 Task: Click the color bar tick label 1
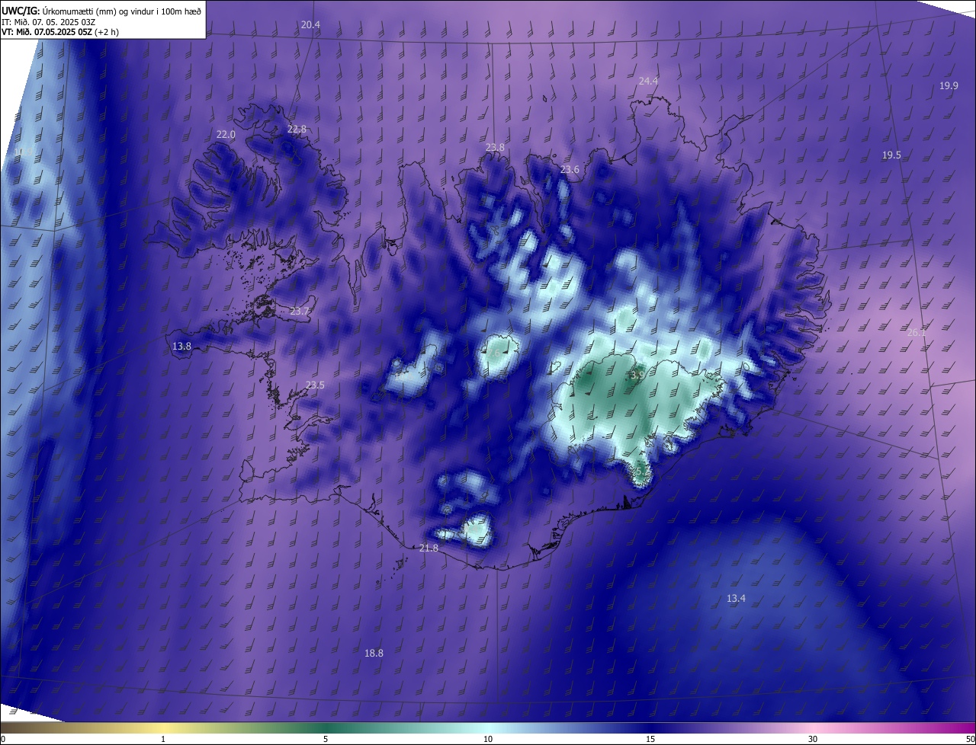164,739
